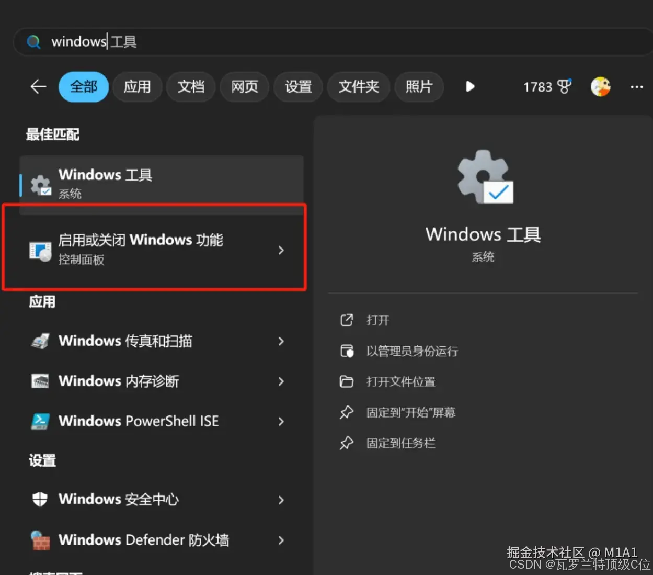Click the Windows 传真和扫描 fax icon
This screenshot has width=653, height=575.
click(40, 341)
